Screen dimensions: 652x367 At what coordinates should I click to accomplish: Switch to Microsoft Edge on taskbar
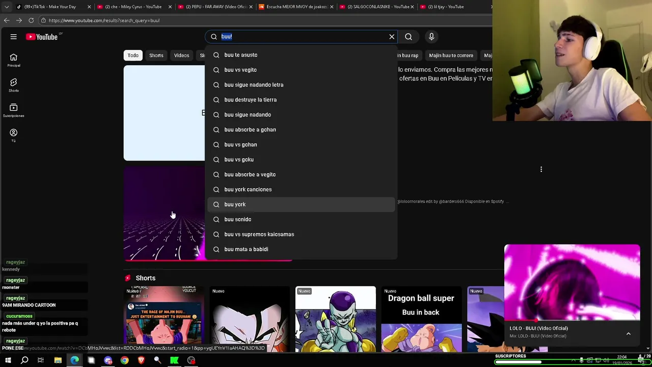coord(74,360)
